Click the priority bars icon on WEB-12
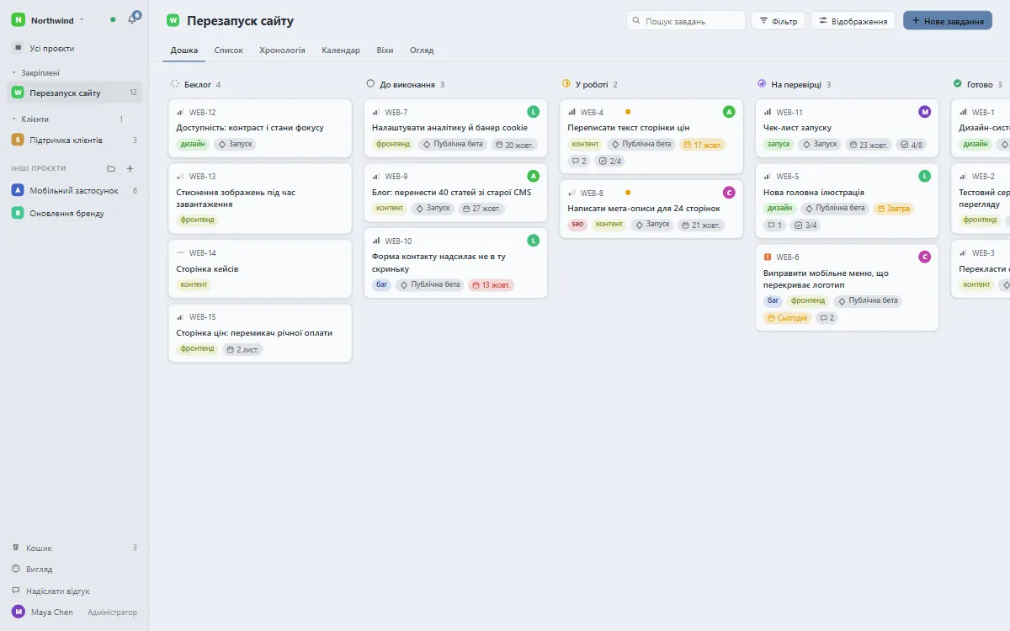1010x631 pixels. pos(180,112)
